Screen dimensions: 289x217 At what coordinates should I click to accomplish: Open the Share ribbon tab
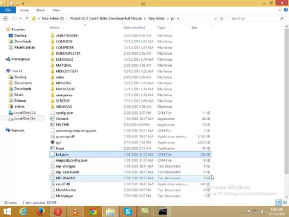pos(40,10)
